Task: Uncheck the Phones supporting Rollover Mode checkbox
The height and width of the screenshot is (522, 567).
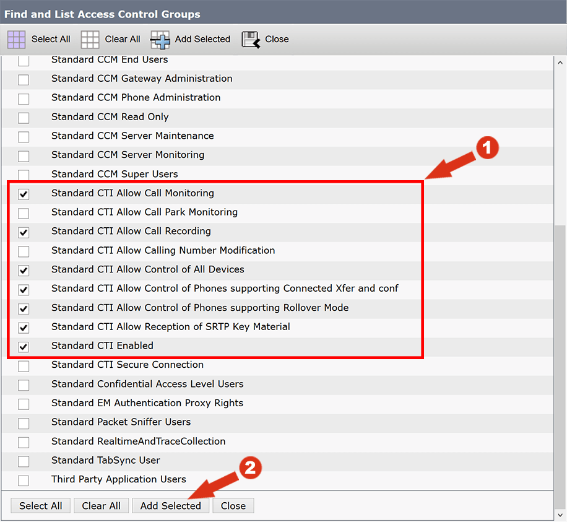Action: [x=24, y=309]
